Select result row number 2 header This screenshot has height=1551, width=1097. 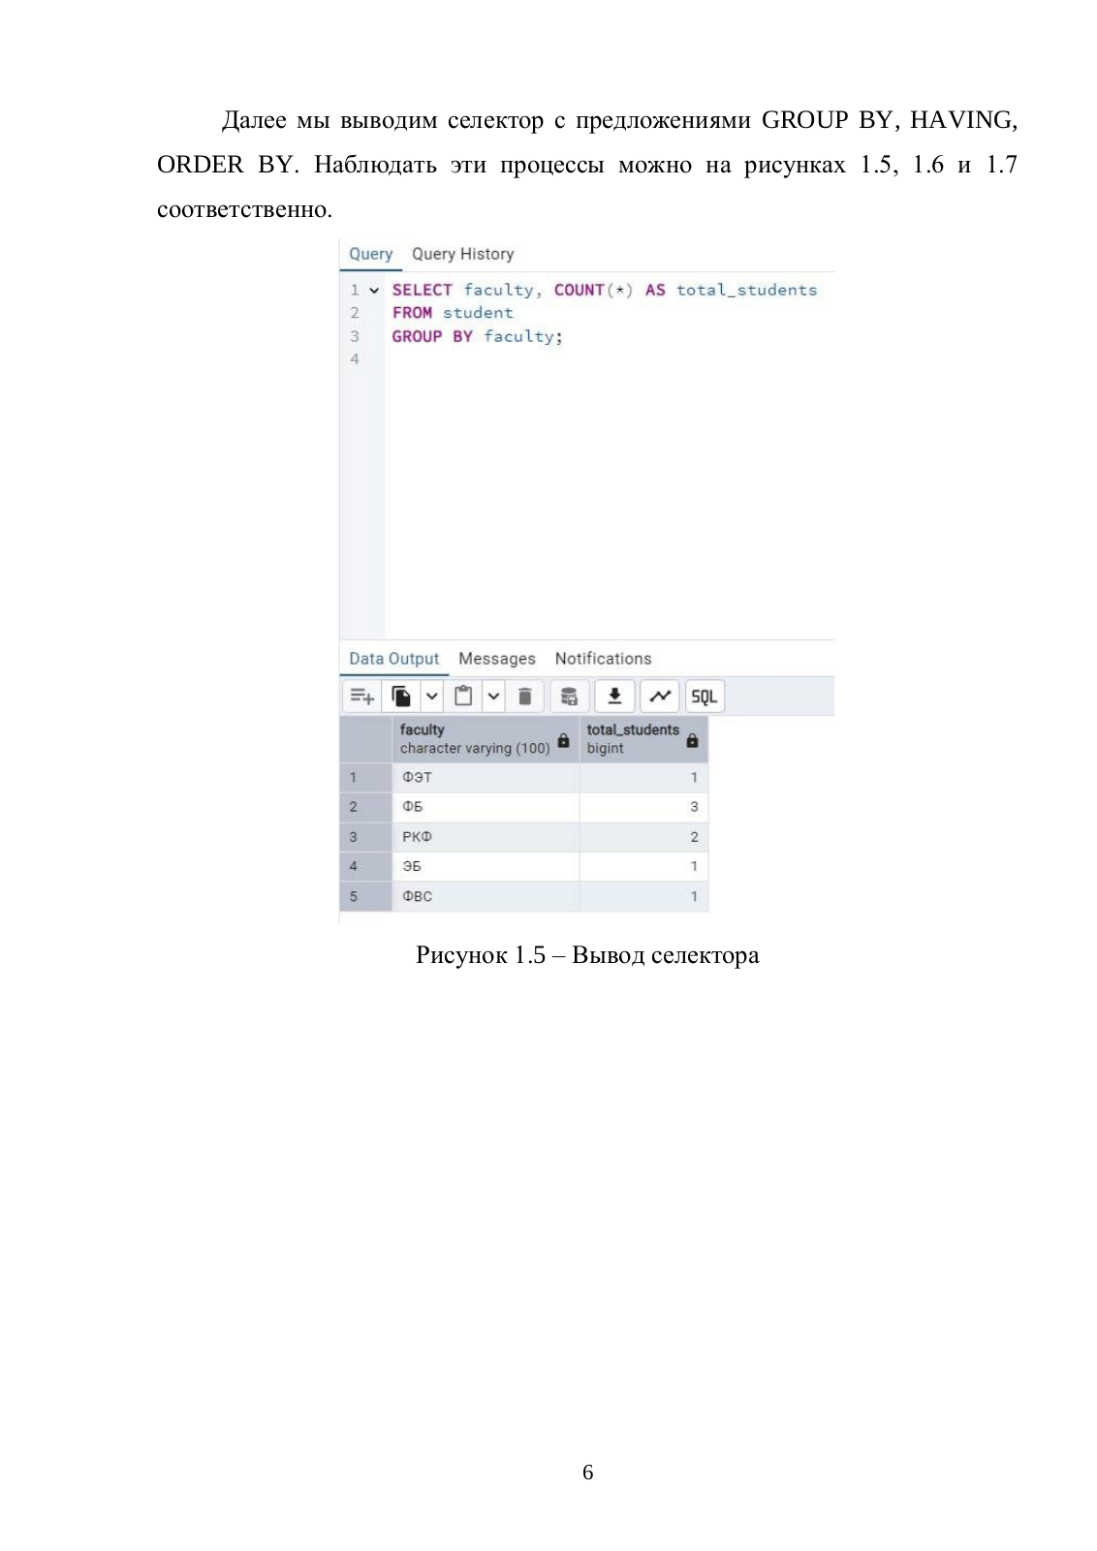(x=366, y=807)
